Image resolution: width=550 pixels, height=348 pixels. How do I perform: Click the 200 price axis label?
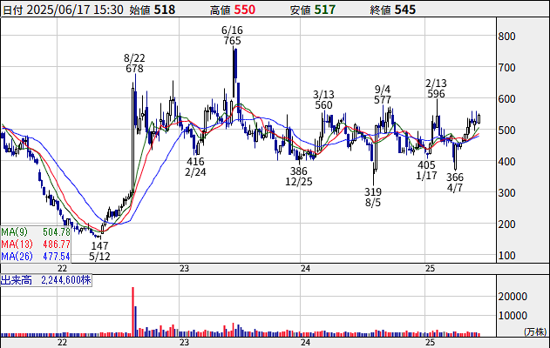[x=507, y=224]
